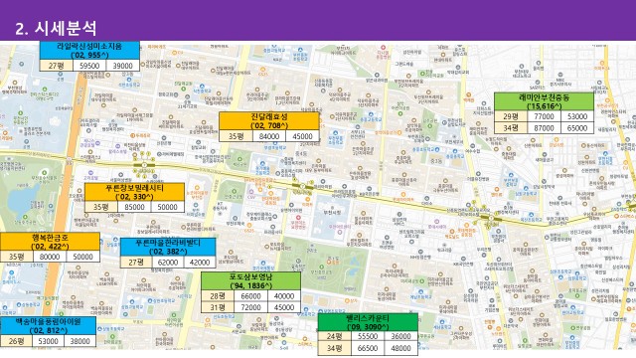Image resolution: width=636 pixels, height=358 pixels.
Task: Select the 라일락신성미소지움 header label
Action: (x=89, y=50)
